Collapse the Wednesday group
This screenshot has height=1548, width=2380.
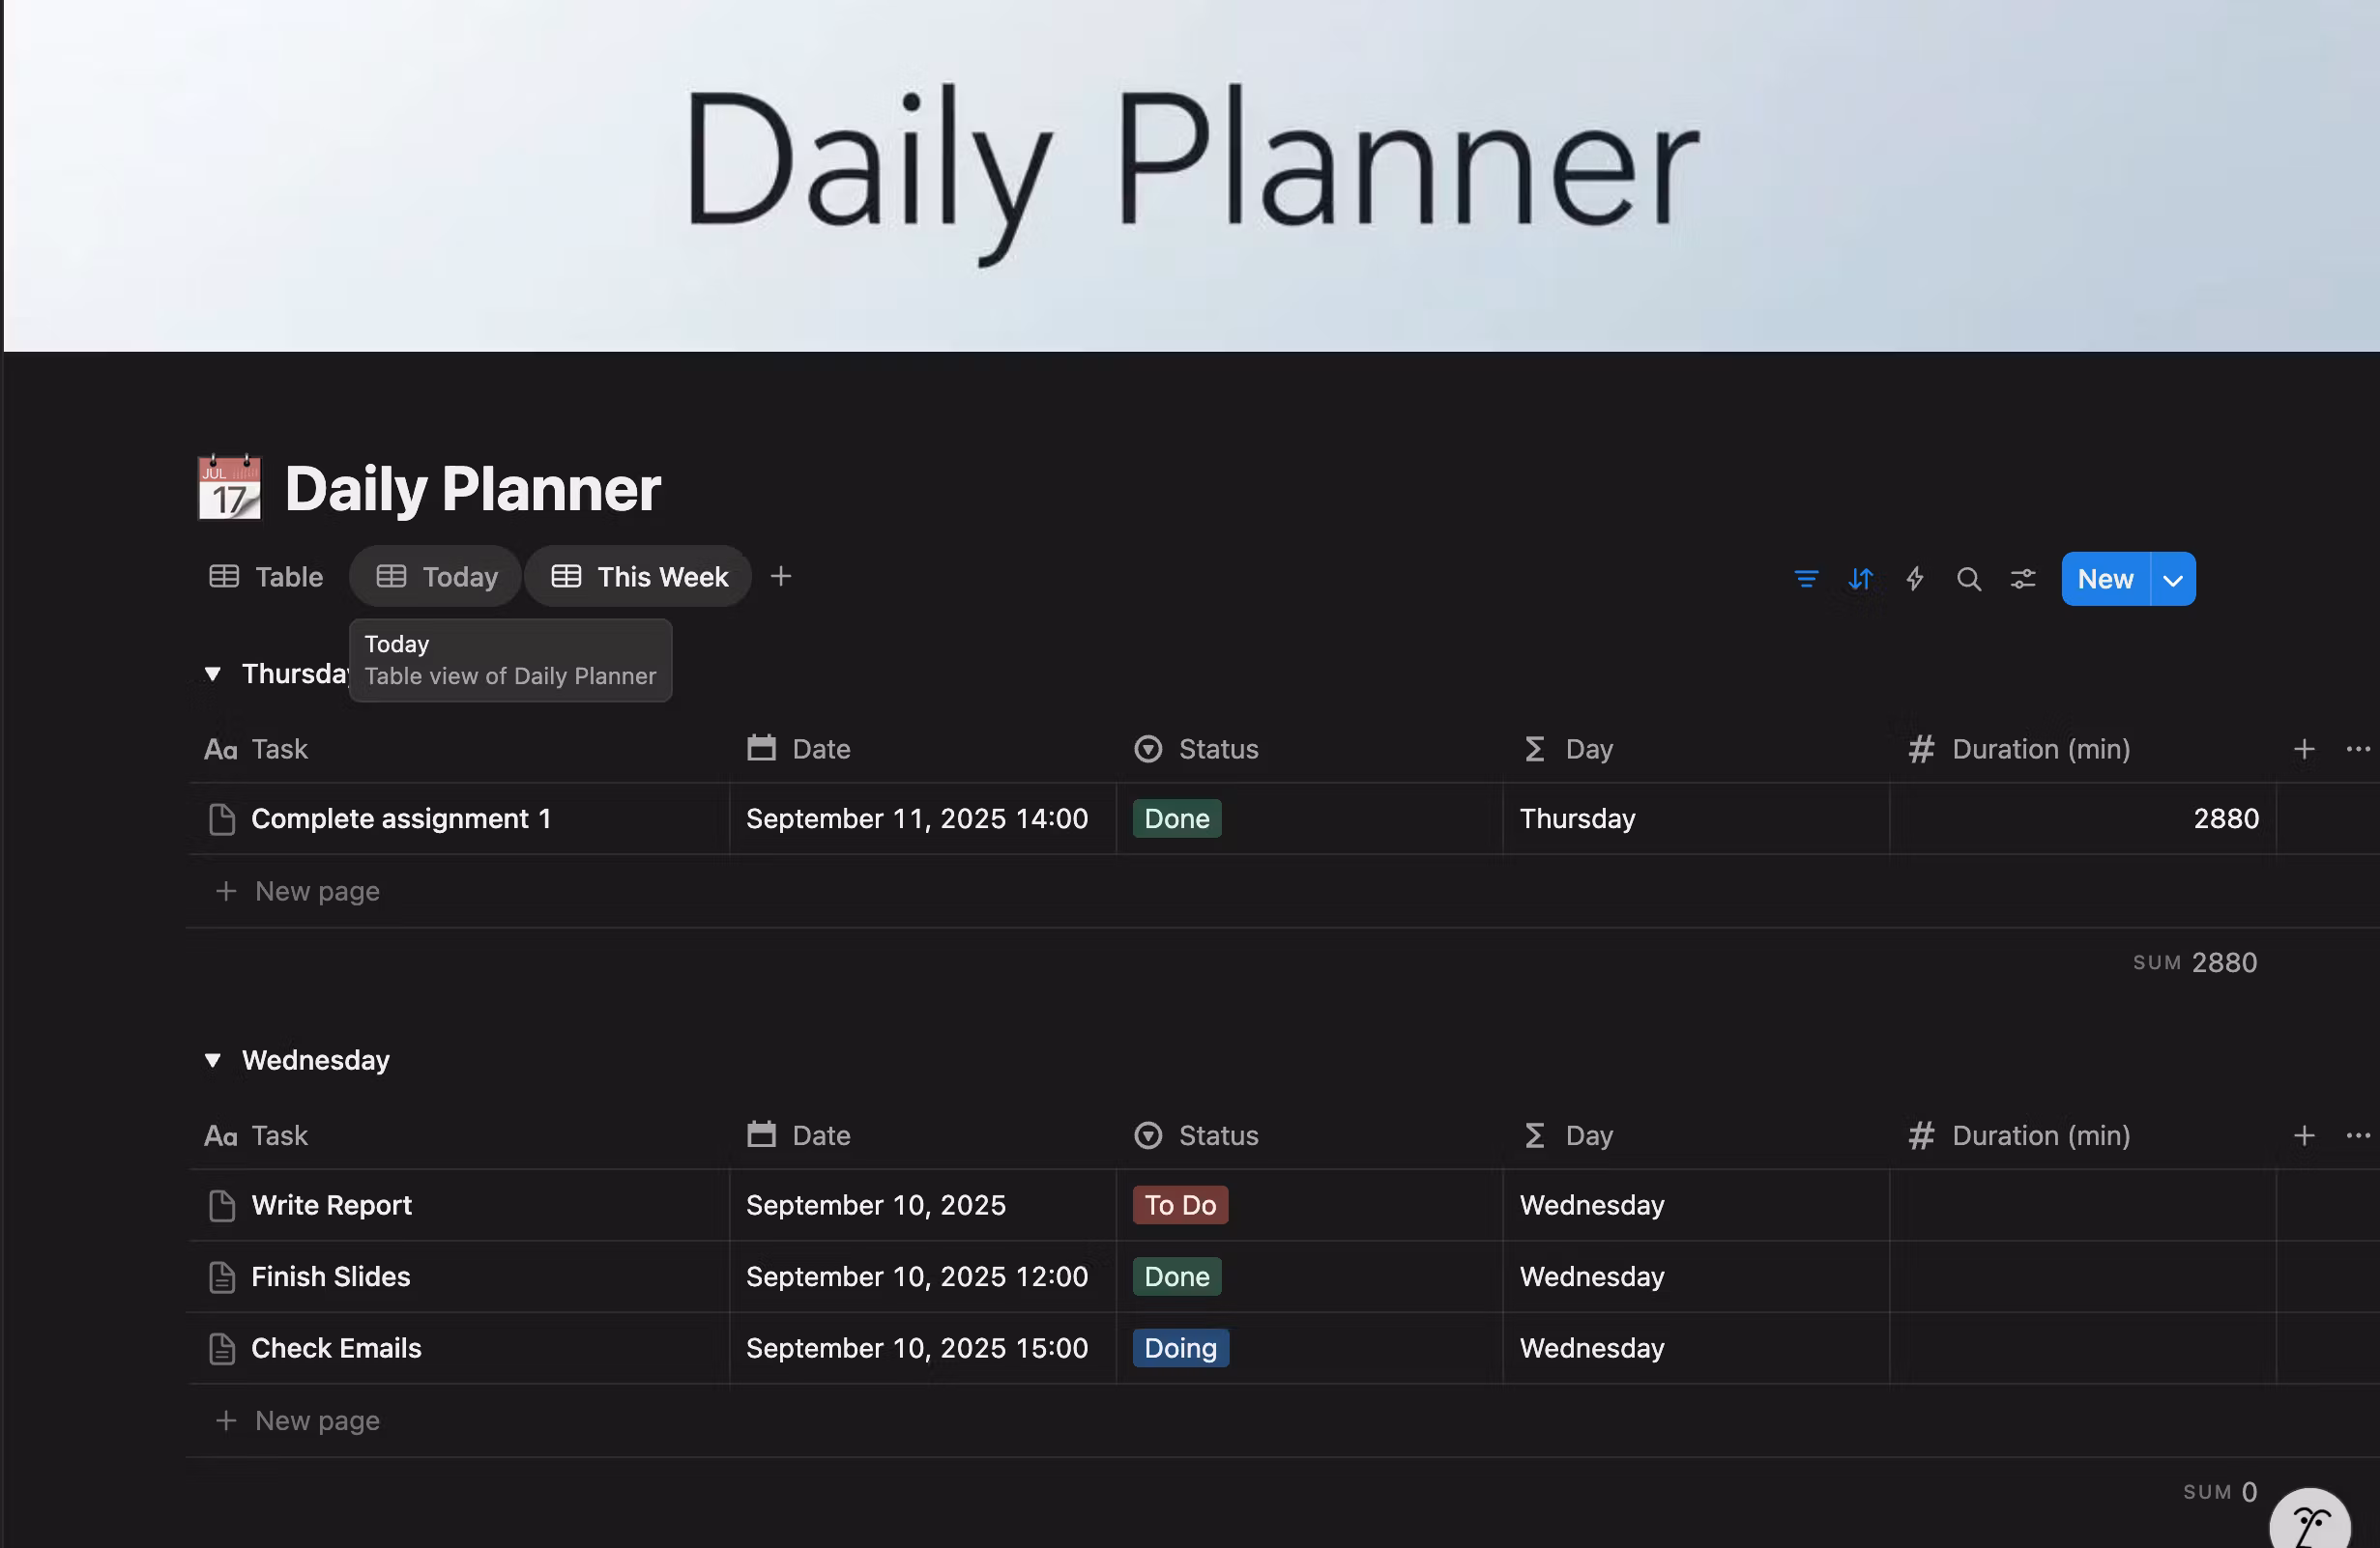212,1060
